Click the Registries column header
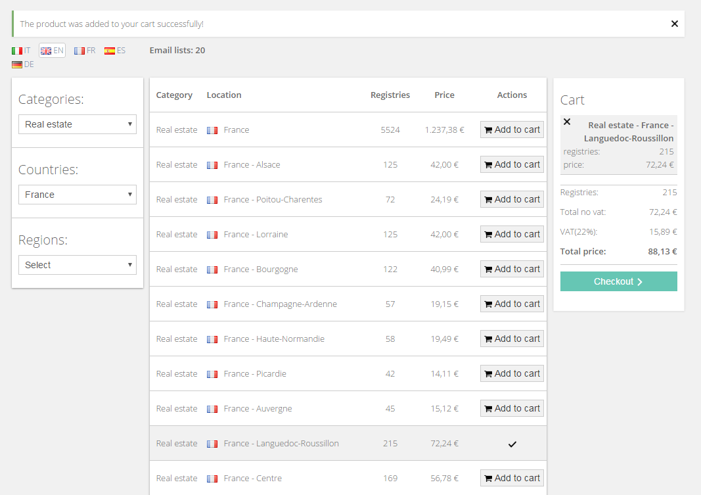The height and width of the screenshot is (495, 701). pos(390,95)
